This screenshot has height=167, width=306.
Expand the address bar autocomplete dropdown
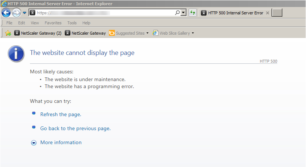(183, 13)
